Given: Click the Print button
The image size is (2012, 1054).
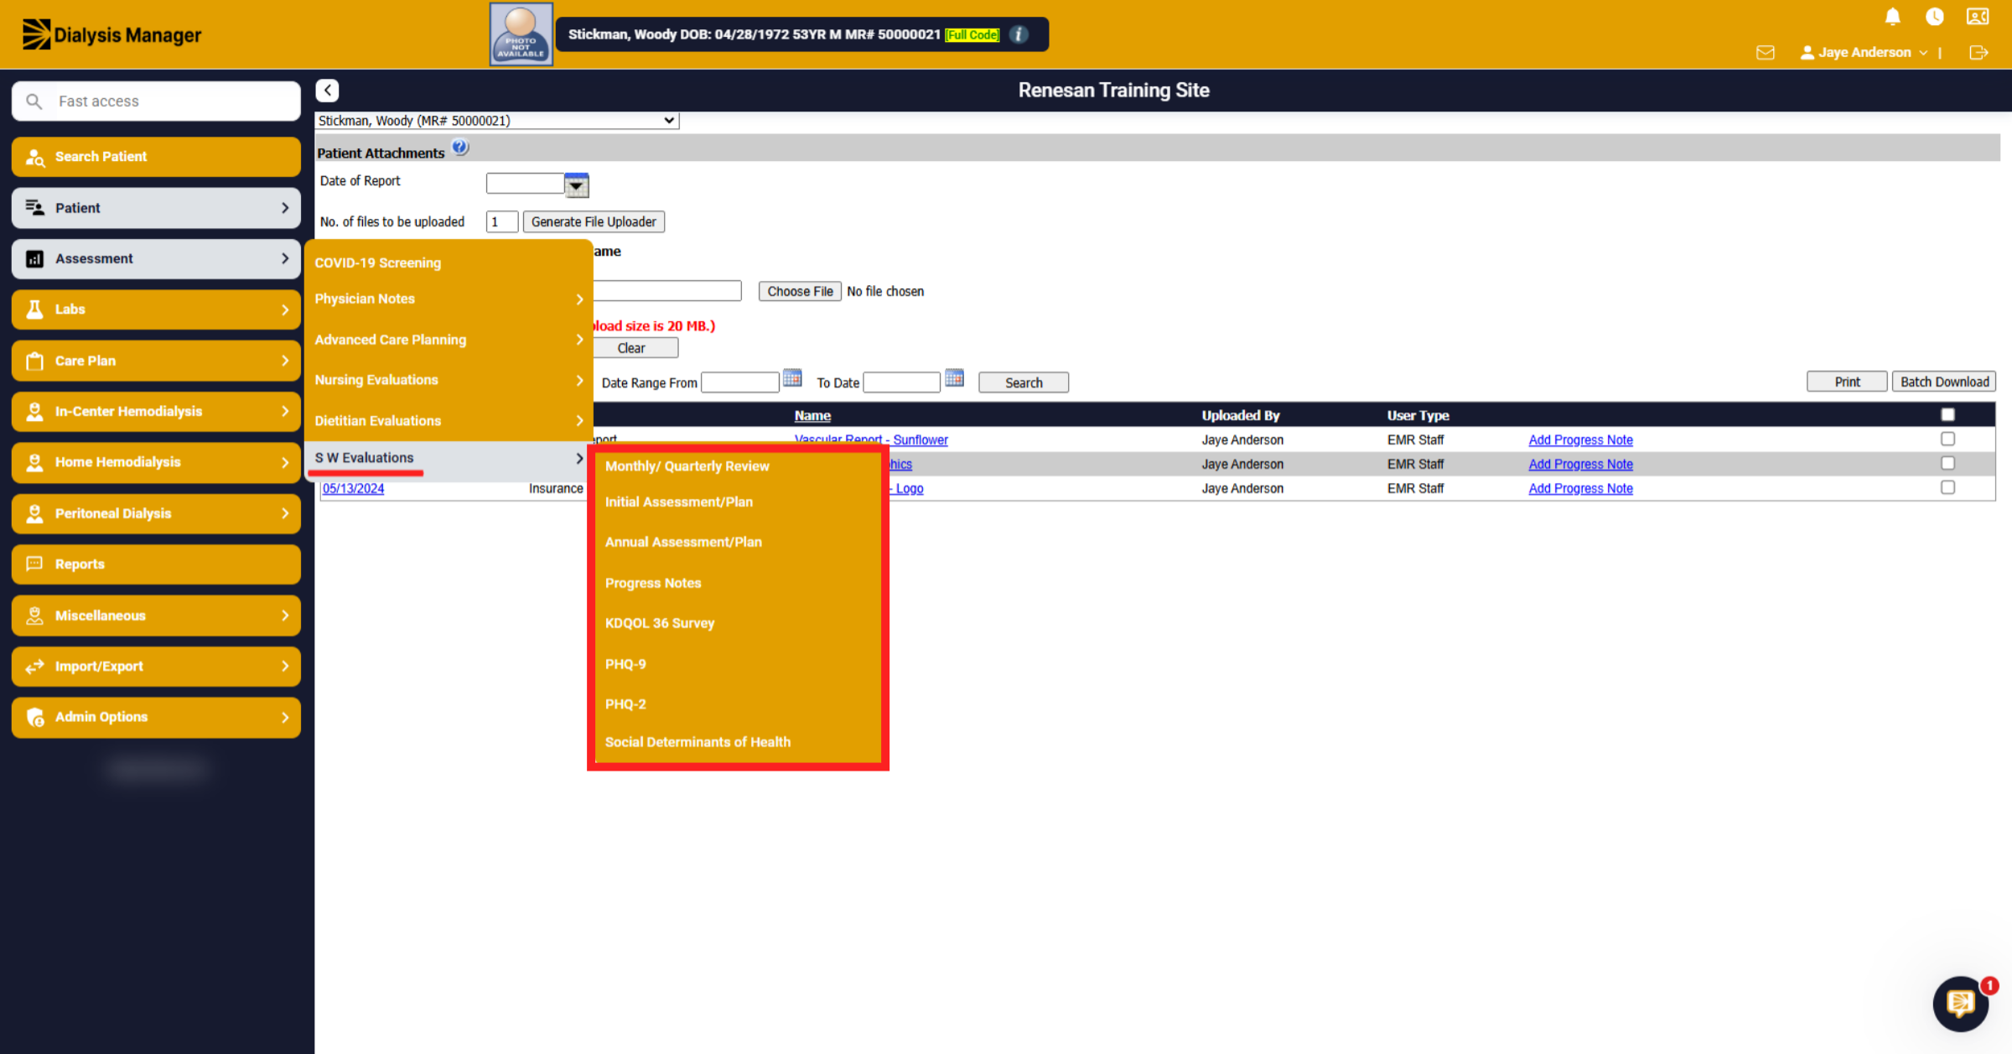Looking at the screenshot, I should [x=1847, y=382].
